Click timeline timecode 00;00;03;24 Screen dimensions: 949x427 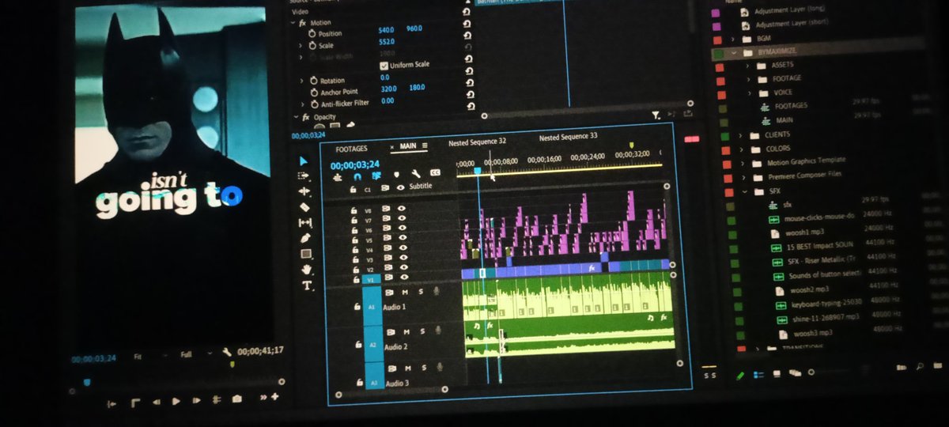tap(354, 164)
